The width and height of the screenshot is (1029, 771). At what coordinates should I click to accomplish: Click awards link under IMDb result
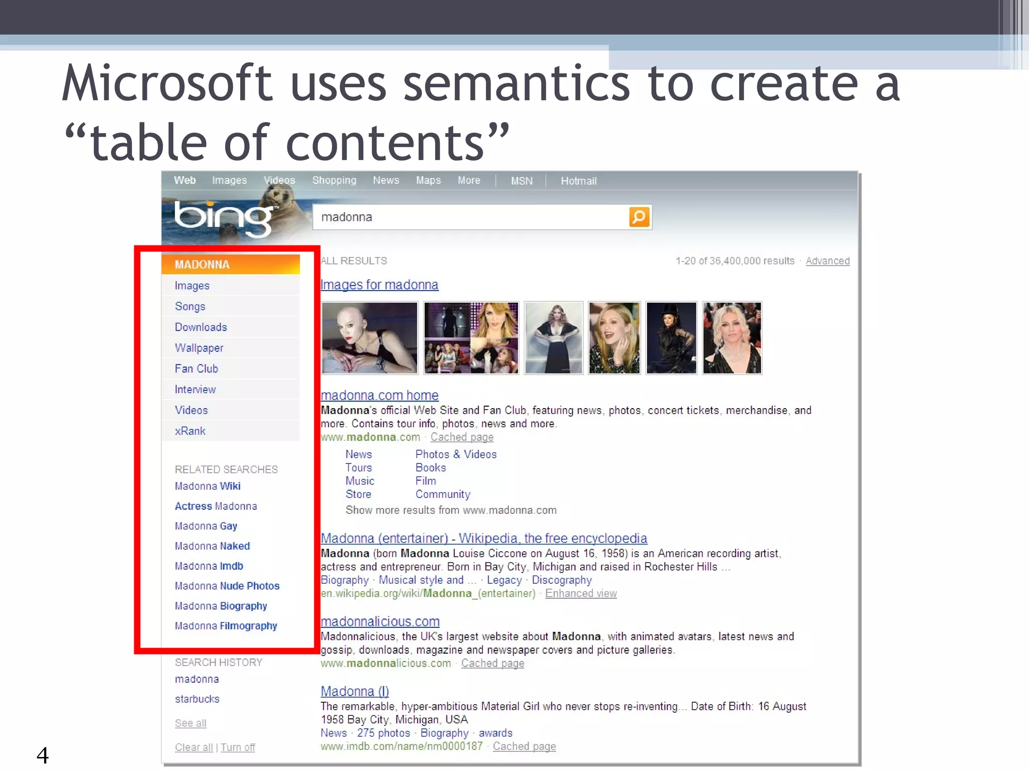tap(495, 733)
